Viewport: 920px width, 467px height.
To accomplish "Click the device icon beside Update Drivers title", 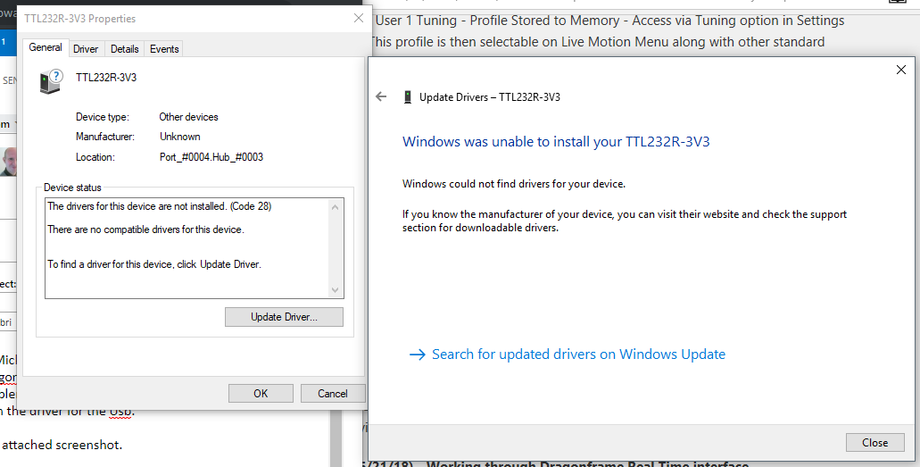I will (407, 96).
